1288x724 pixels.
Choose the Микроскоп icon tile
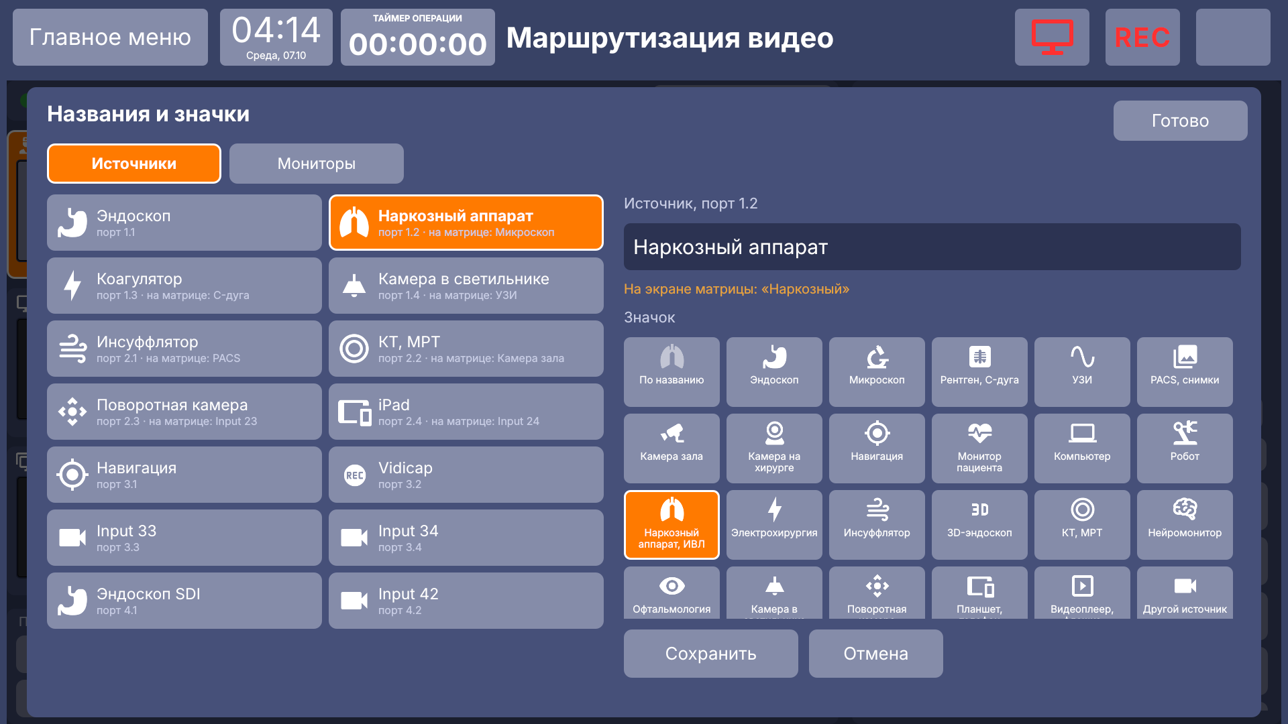[877, 371]
